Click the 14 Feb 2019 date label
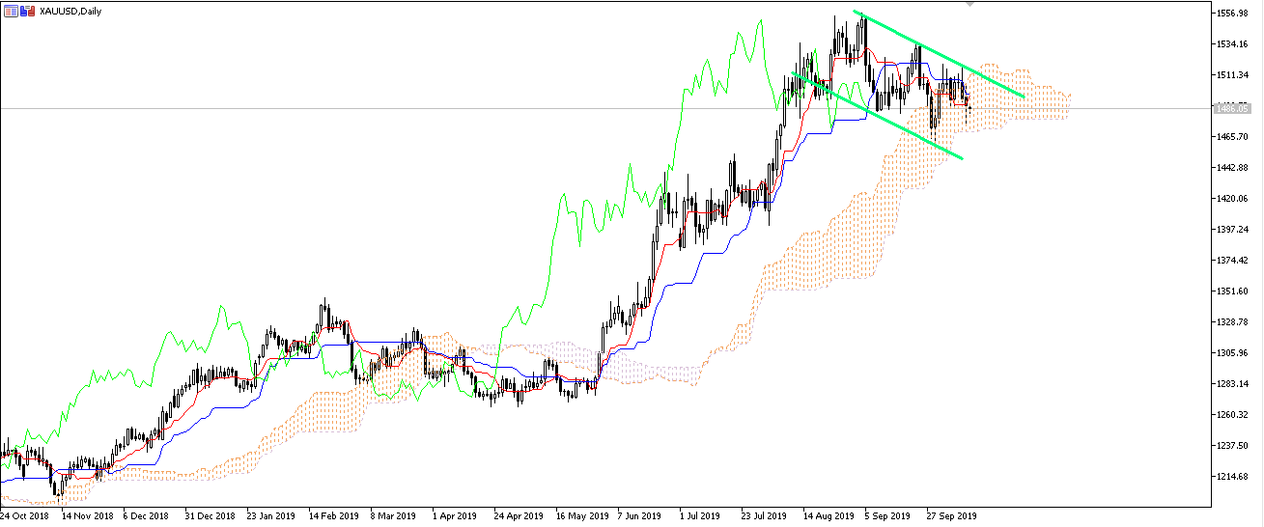1264x527 pixels. (x=333, y=516)
